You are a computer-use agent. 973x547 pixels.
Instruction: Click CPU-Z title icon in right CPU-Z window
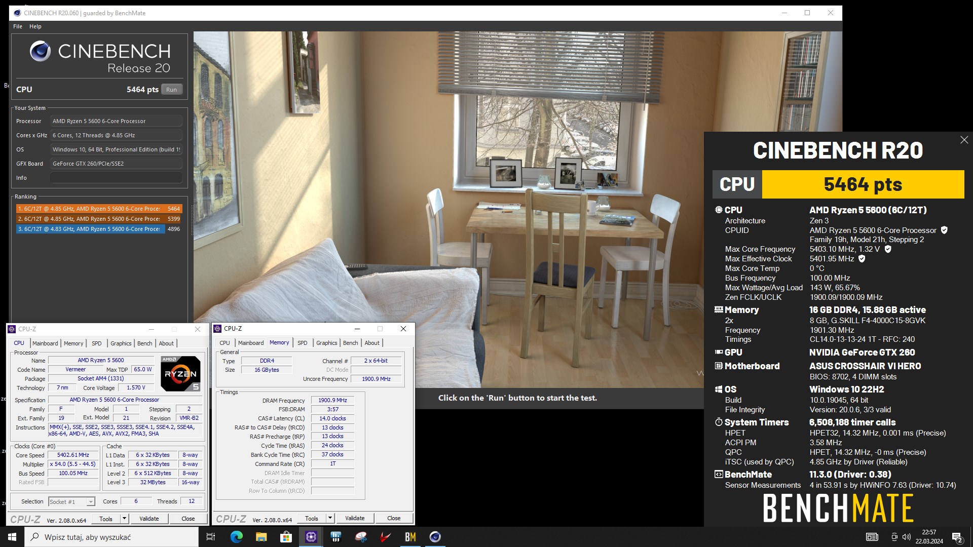[x=218, y=329]
